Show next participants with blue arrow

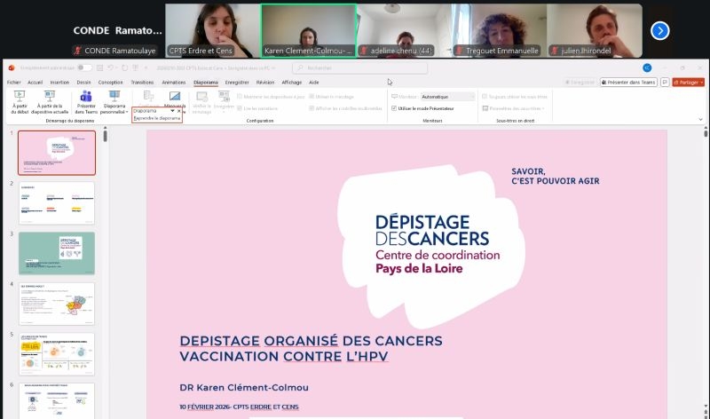pos(659,31)
